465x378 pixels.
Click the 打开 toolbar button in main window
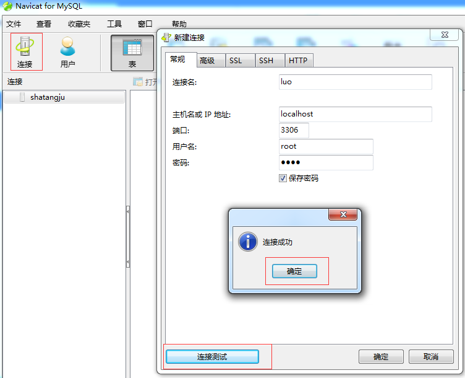click(x=145, y=82)
